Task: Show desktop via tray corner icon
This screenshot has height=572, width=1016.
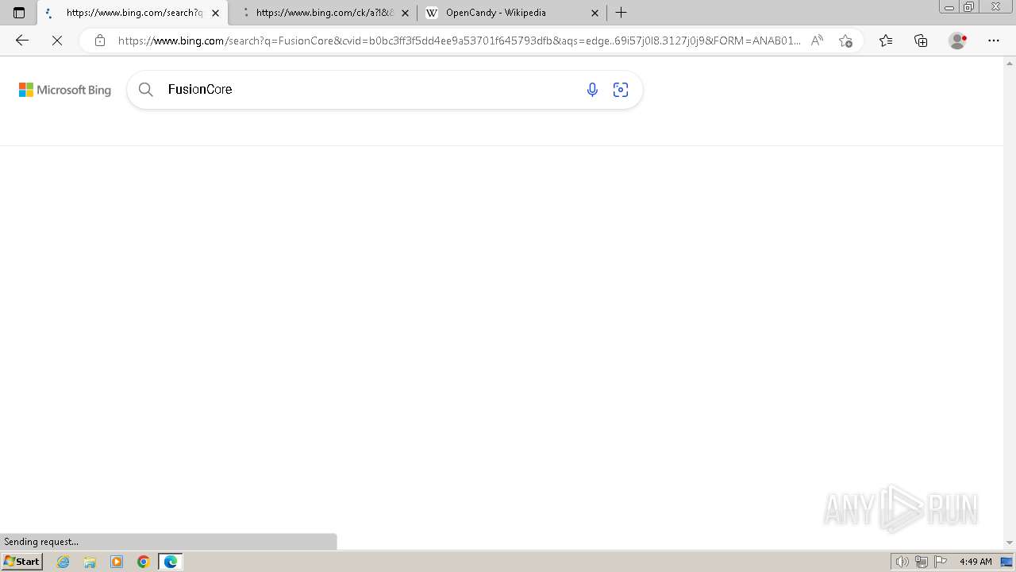Action: 1006,562
